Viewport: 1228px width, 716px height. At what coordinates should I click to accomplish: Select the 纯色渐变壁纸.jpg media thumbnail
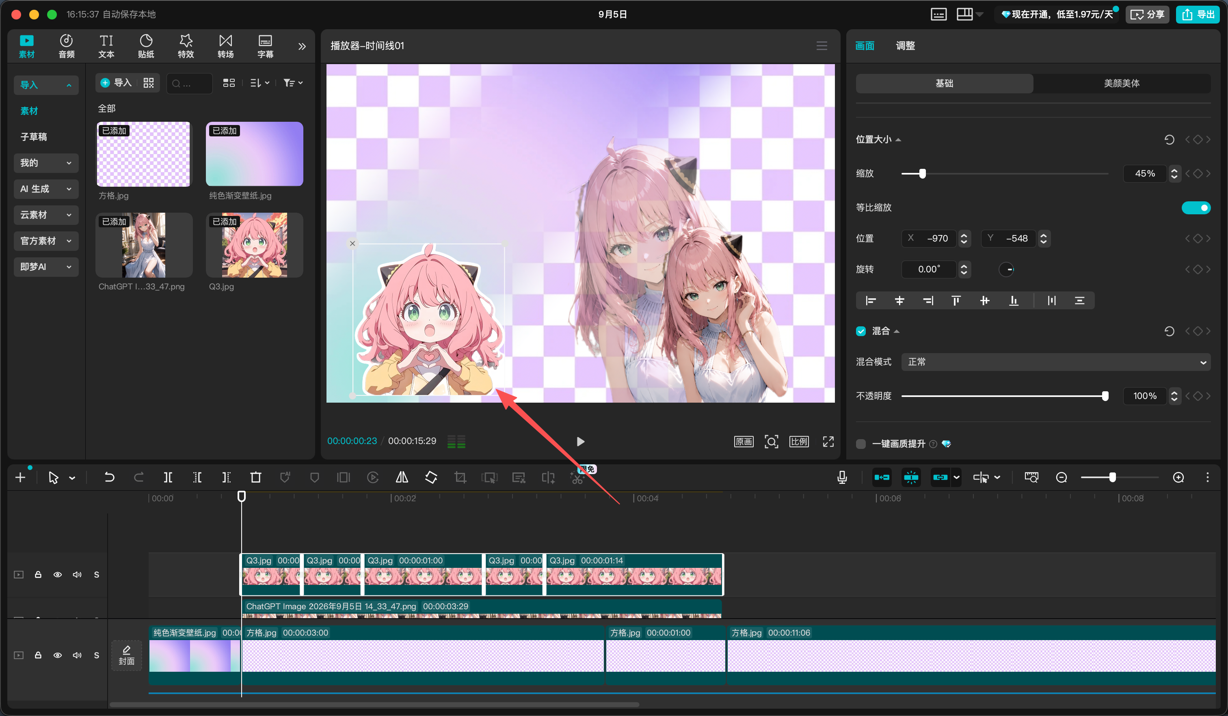pyautogui.click(x=254, y=154)
